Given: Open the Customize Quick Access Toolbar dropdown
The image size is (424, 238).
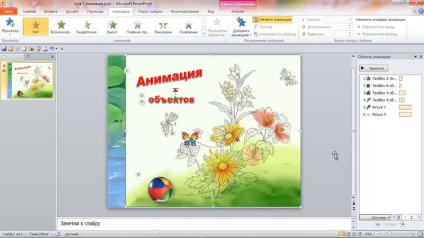Looking at the screenshot, I should (62, 49).
